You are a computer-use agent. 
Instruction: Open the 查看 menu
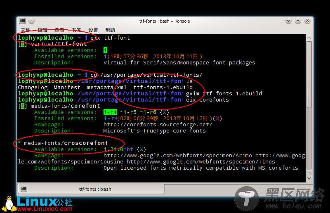pyautogui.click(x=59, y=30)
